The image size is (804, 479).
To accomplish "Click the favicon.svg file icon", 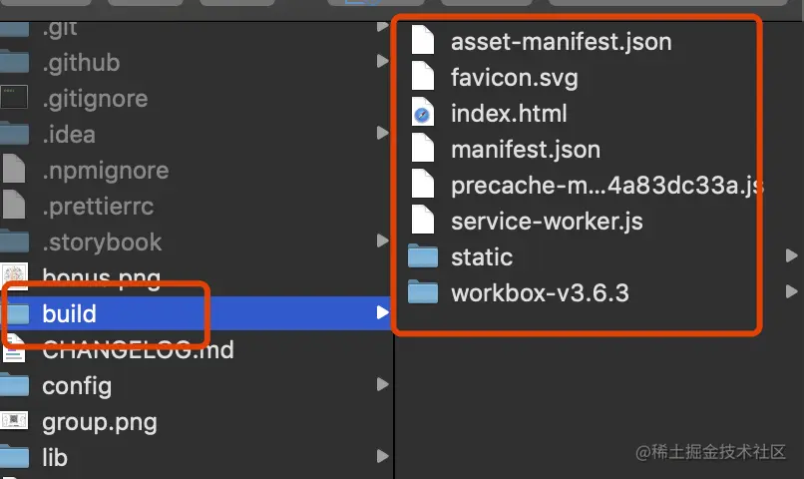I will click(x=423, y=76).
